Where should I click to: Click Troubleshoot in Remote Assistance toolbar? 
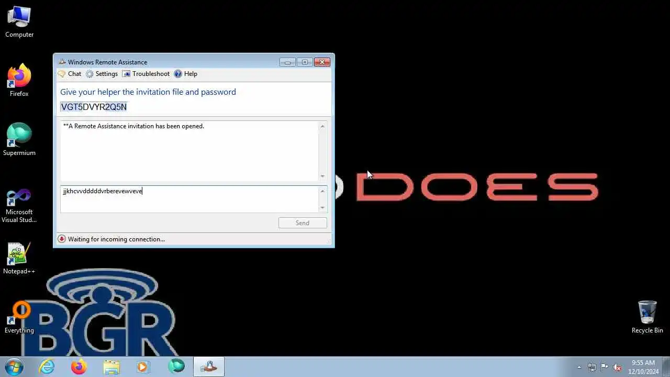click(146, 74)
